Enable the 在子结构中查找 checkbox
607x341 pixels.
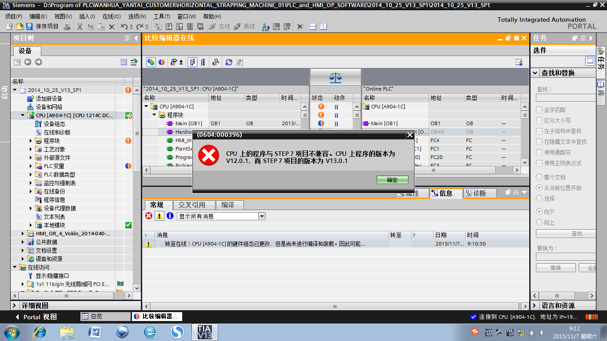[x=539, y=131]
